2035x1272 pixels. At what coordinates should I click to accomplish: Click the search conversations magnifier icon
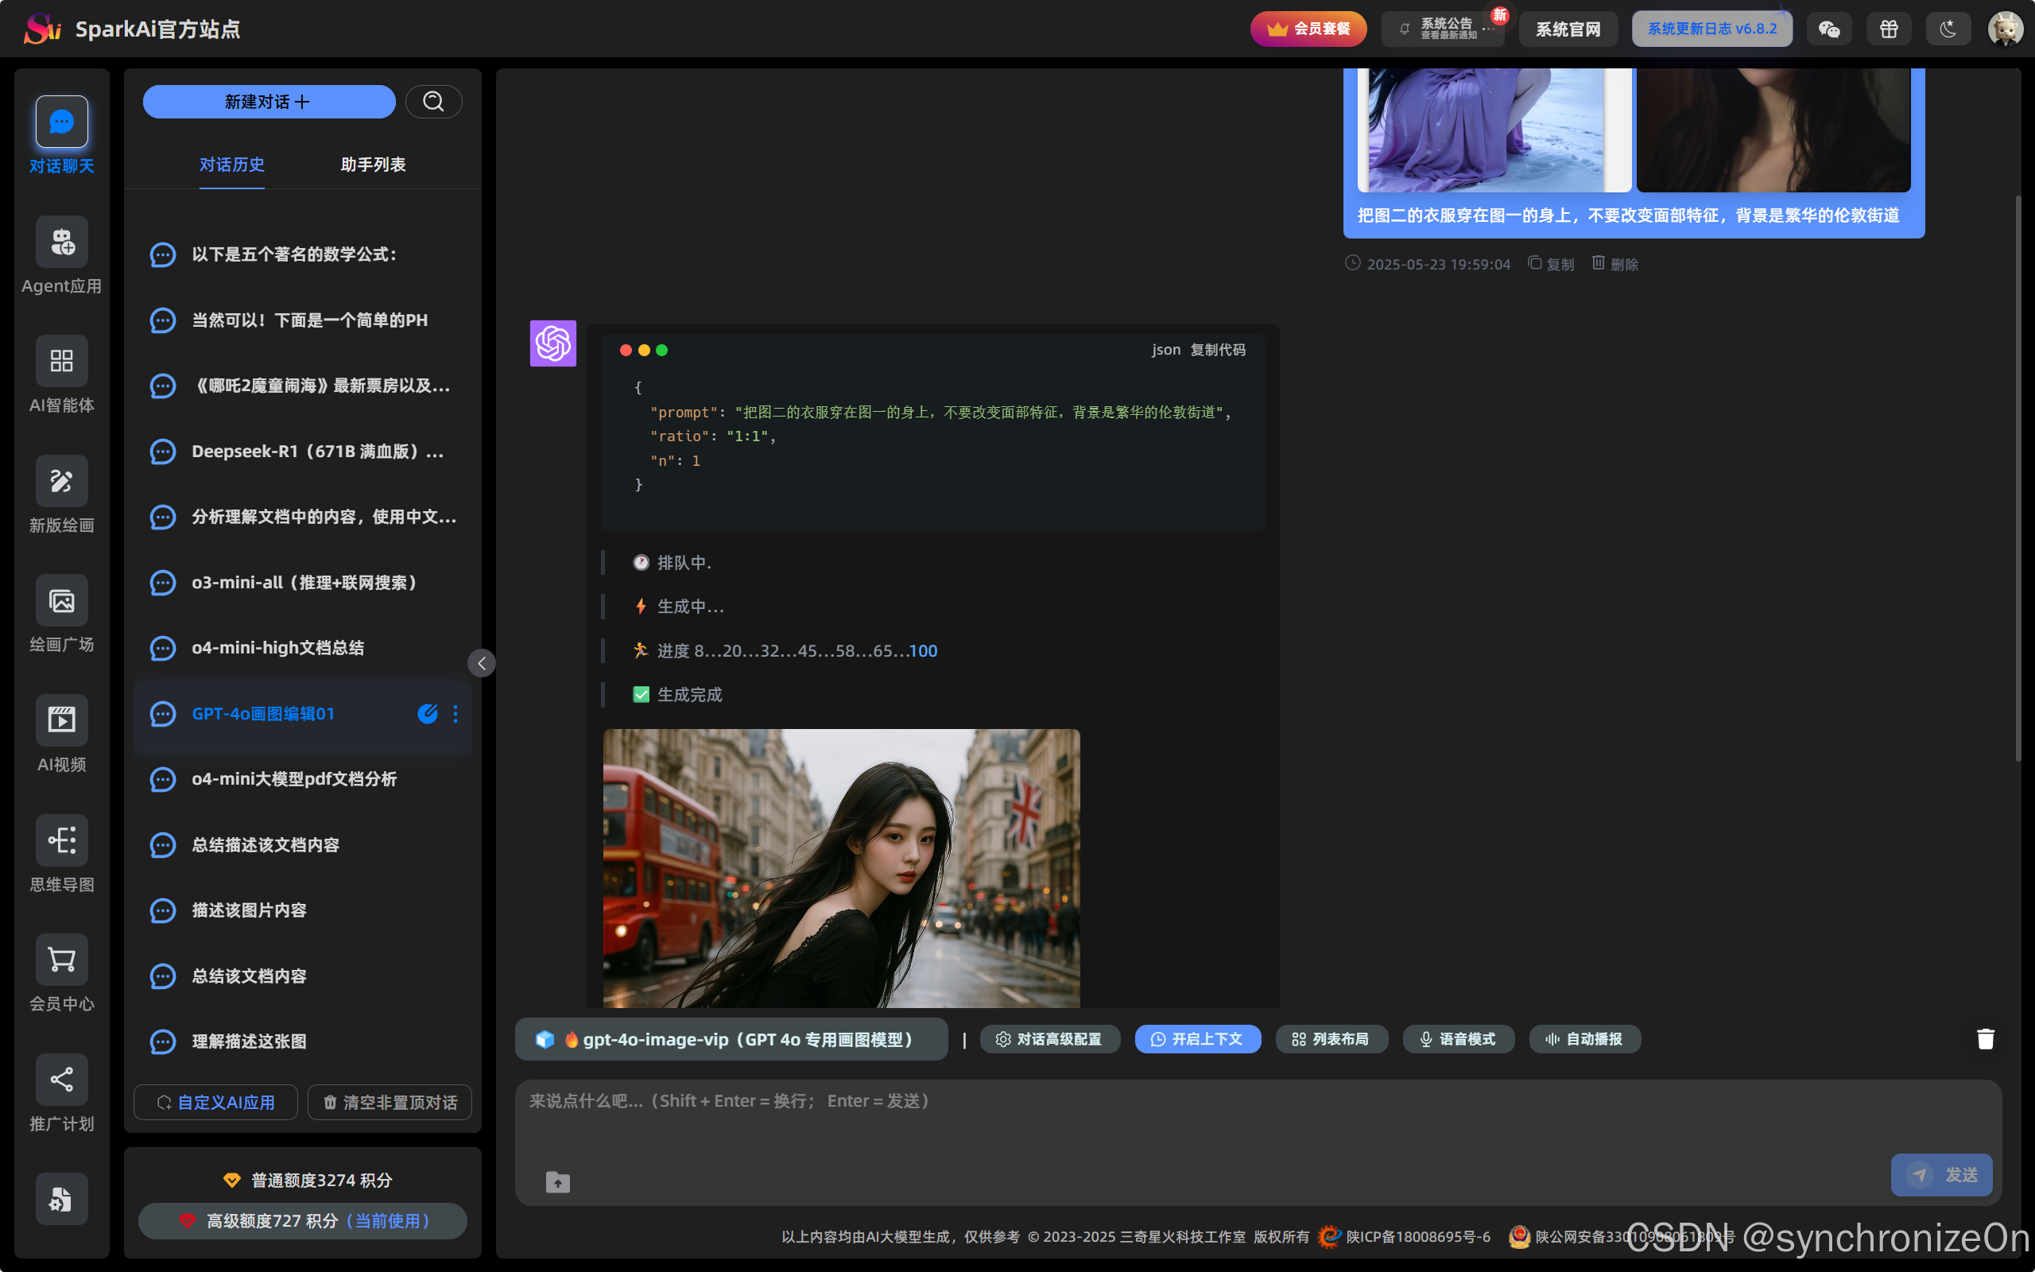[433, 102]
